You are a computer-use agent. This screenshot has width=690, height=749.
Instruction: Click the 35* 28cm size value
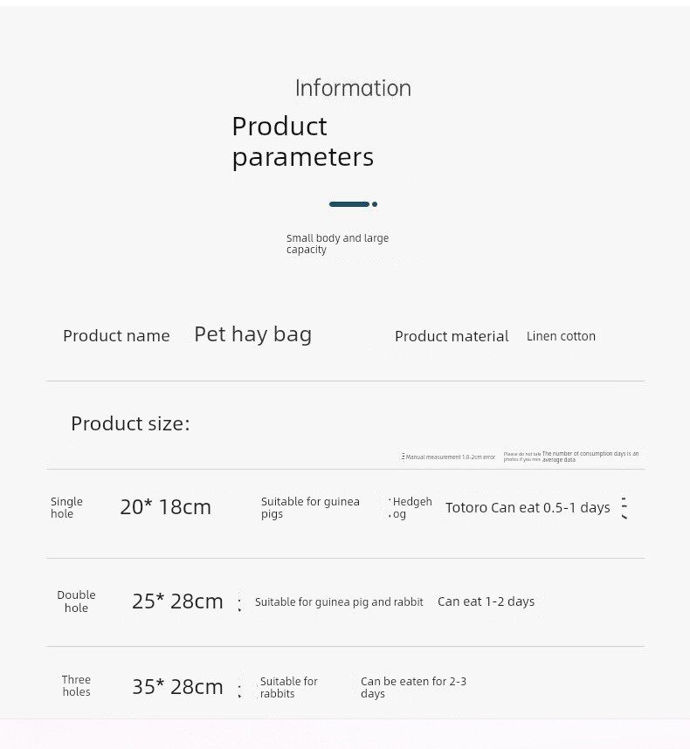177,687
